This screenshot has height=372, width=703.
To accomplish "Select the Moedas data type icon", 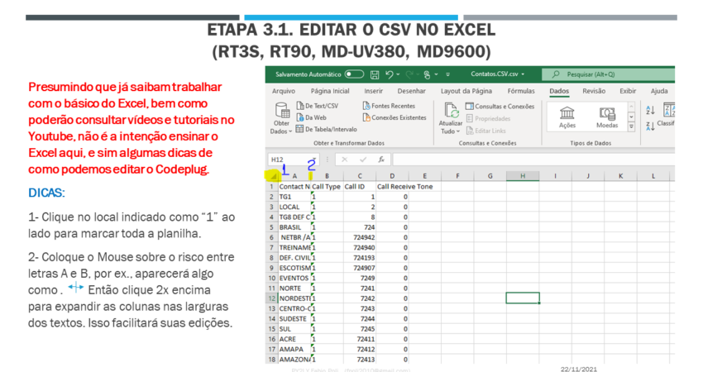I will tap(607, 112).
